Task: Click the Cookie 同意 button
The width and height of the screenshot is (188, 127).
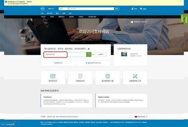Action: point(10,124)
